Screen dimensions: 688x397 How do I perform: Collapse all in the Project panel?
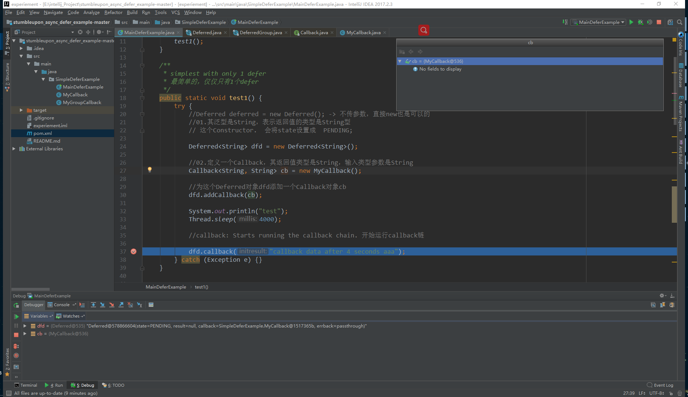pyautogui.click(x=88, y=32)
